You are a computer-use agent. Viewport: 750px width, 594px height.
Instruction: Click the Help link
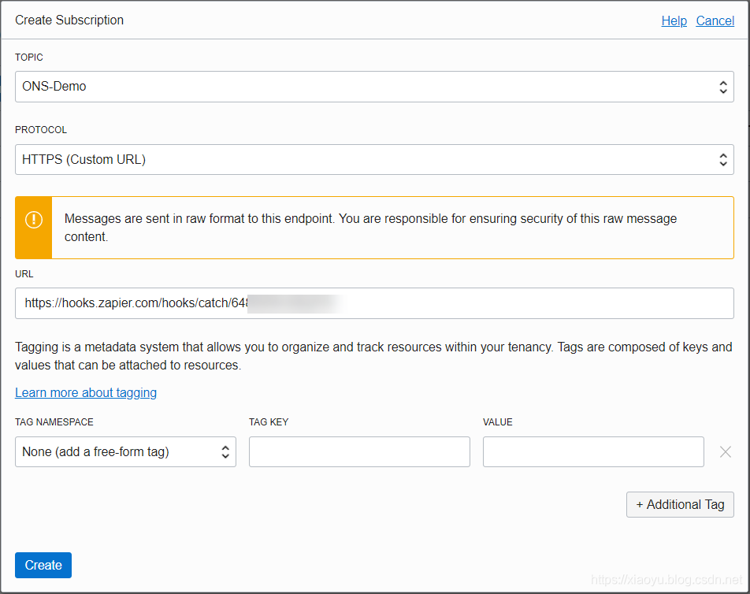674,21
